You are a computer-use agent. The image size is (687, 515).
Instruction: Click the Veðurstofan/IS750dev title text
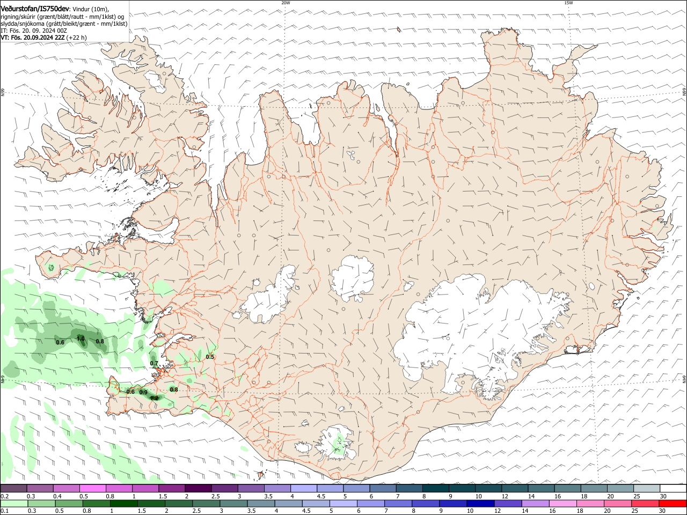(x=35, y=9)
